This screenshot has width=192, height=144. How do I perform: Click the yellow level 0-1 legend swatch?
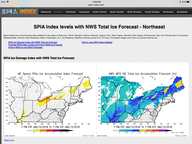pos(37,130)
